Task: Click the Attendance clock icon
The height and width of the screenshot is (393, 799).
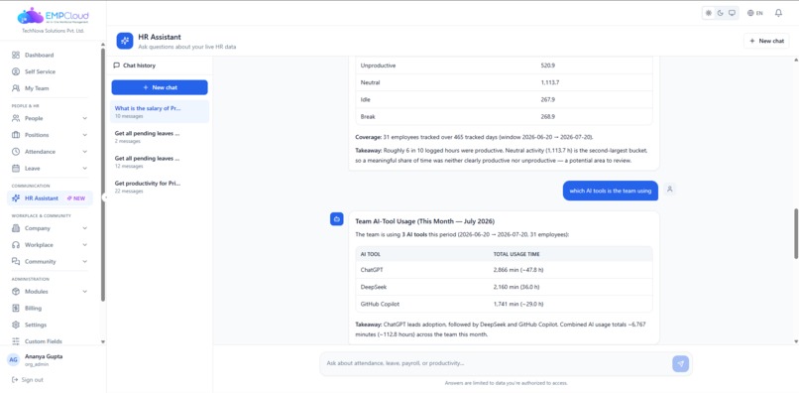Action: pos(16,152)
